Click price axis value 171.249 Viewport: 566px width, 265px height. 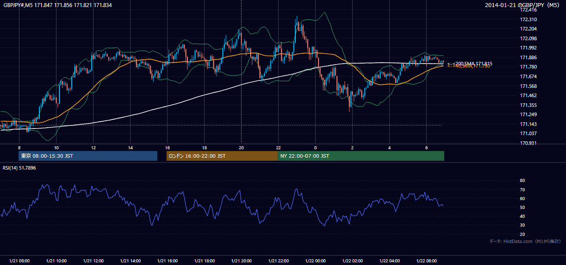(x=529, y=114)
